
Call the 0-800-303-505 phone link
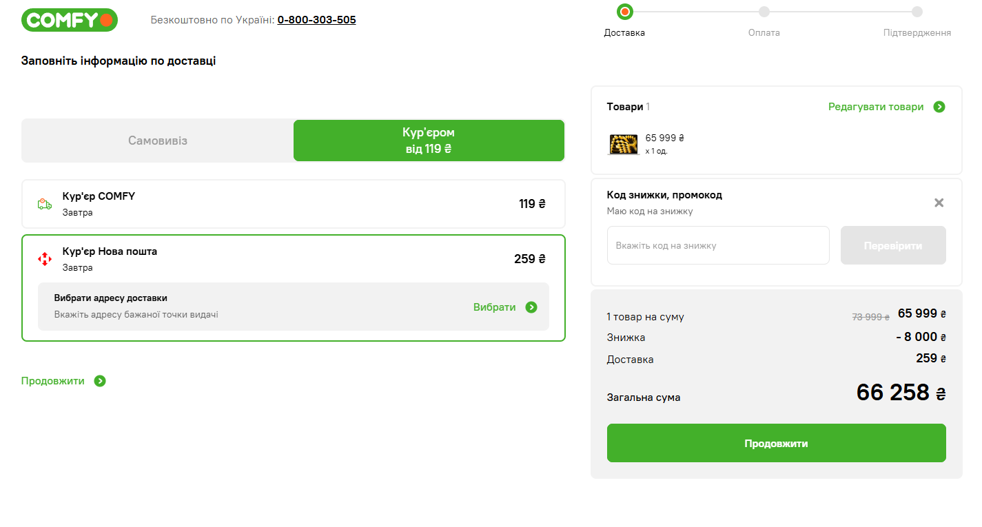coord(317,20)
